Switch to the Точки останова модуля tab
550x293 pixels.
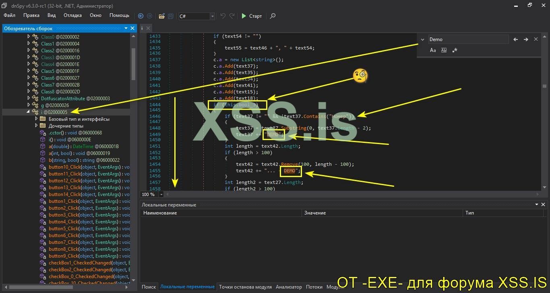pos(245,287)
